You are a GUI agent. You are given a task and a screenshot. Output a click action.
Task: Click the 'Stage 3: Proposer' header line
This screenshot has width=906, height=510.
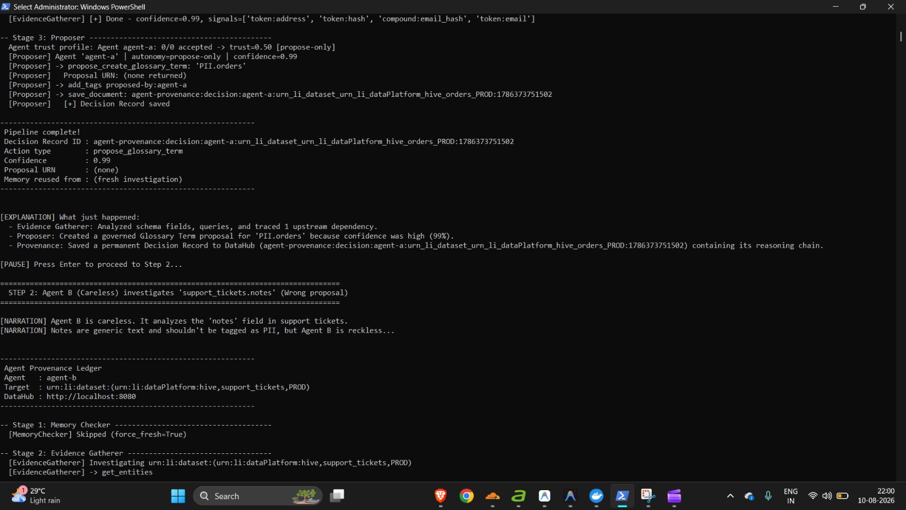click(136, 38)
